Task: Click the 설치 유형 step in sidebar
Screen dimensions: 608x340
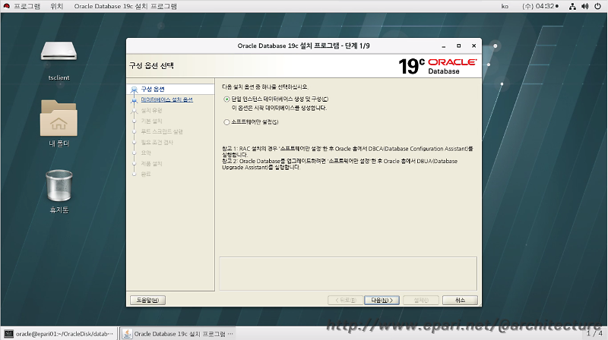Action: [x=151, y=110]
